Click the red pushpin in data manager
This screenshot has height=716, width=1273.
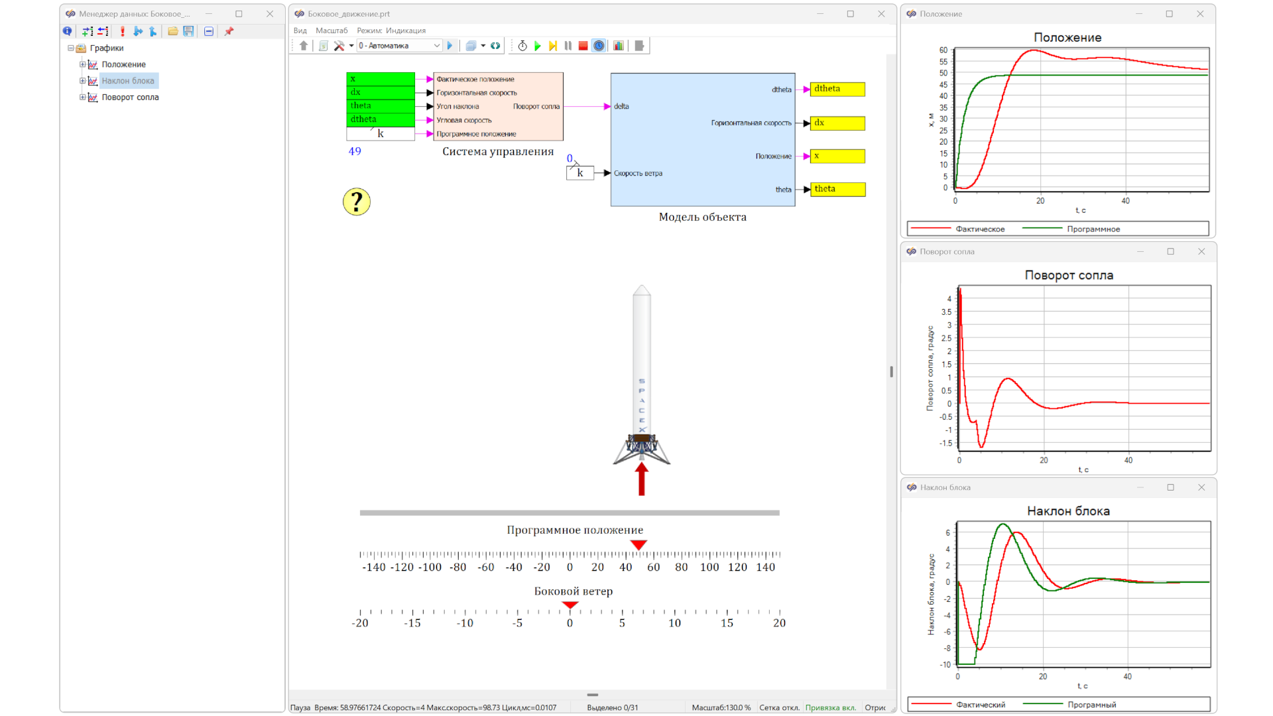click(x=229, y=31)
